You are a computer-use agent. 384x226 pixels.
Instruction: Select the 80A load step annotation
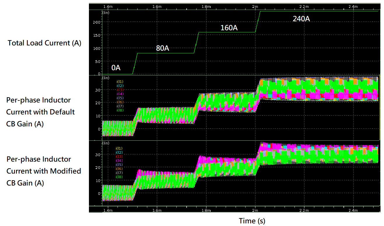[163, 48]
